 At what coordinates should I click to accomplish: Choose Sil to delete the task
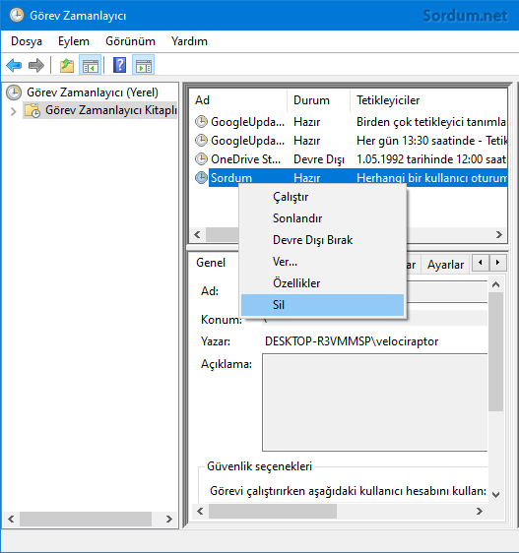322,305
